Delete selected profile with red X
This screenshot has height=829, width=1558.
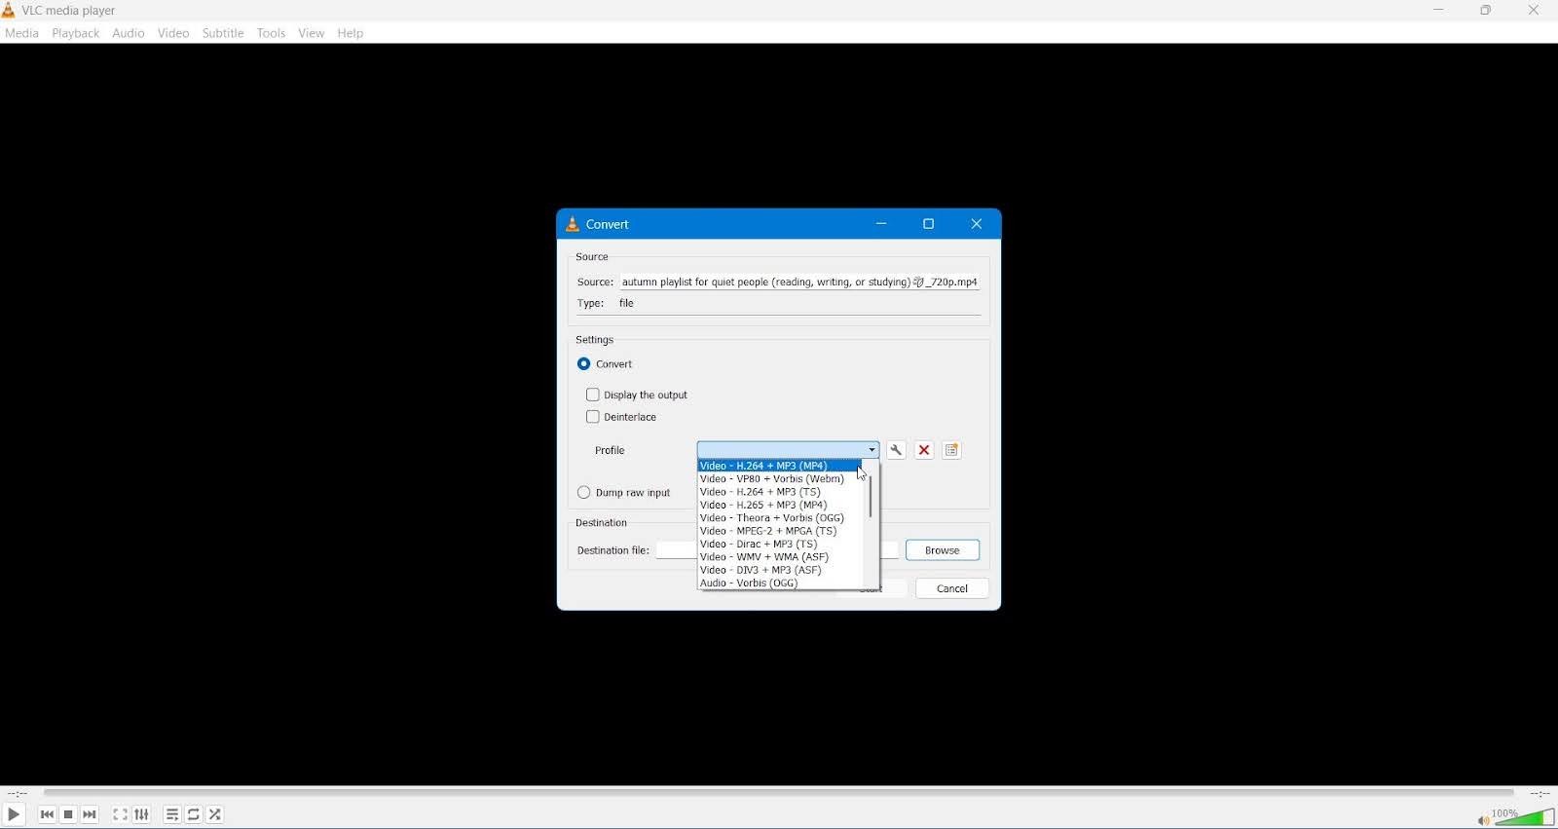925,451
